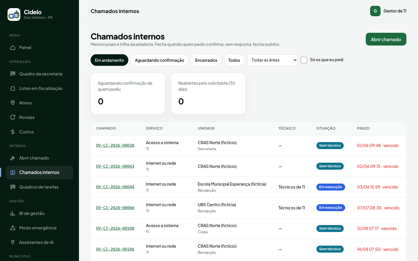This screenshot has height=261, width=418.
Task: Click the Chamados internos list icon
Action: (x=13, y=173)
